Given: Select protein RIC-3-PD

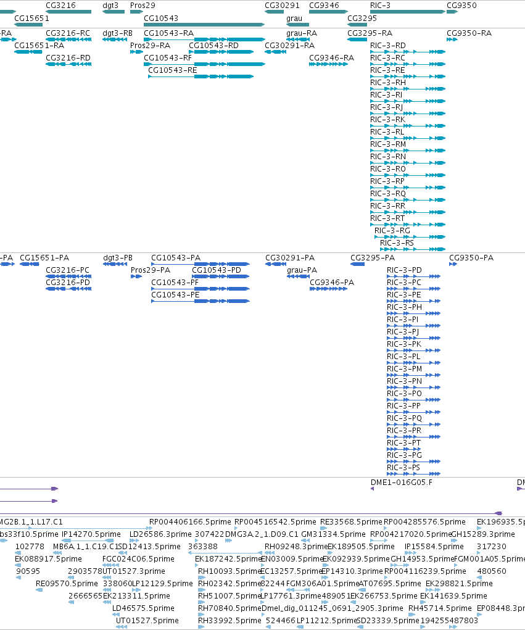Looking at the screenshot, I should tap(404, 270).
